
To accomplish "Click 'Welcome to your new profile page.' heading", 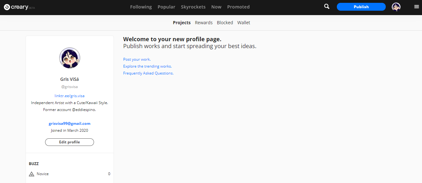I will 172,39.
